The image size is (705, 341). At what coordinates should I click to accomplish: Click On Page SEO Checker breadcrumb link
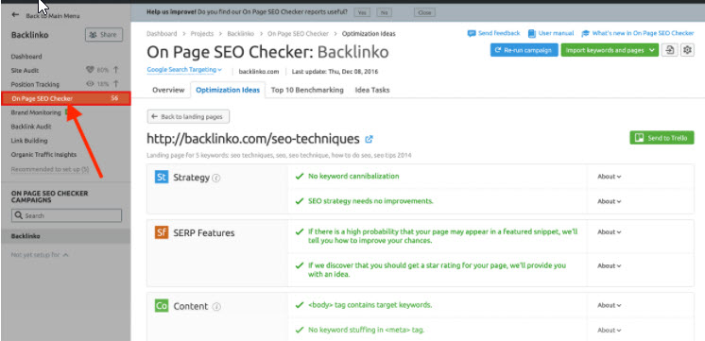pos(298,34)
